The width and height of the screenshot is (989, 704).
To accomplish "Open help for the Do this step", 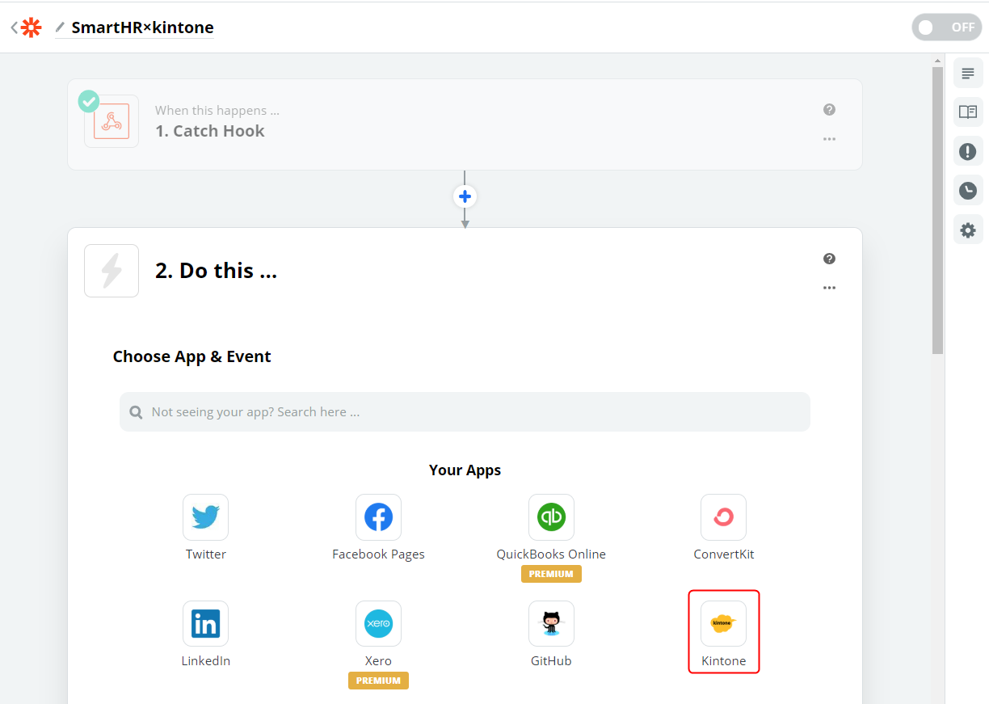I will [x=829, y=259].
